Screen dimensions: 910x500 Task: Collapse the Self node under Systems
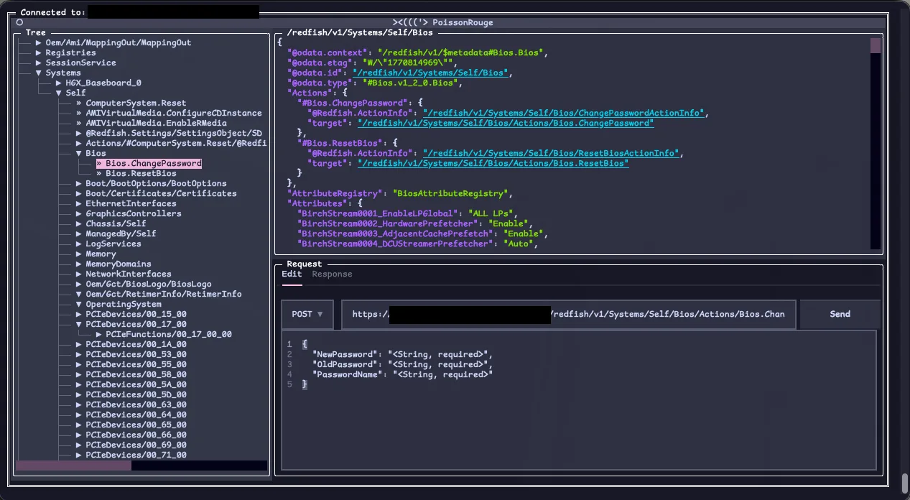tap(59, 93)
